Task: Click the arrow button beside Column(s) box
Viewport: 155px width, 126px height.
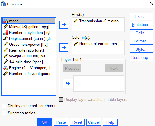Action: point(64,47)
